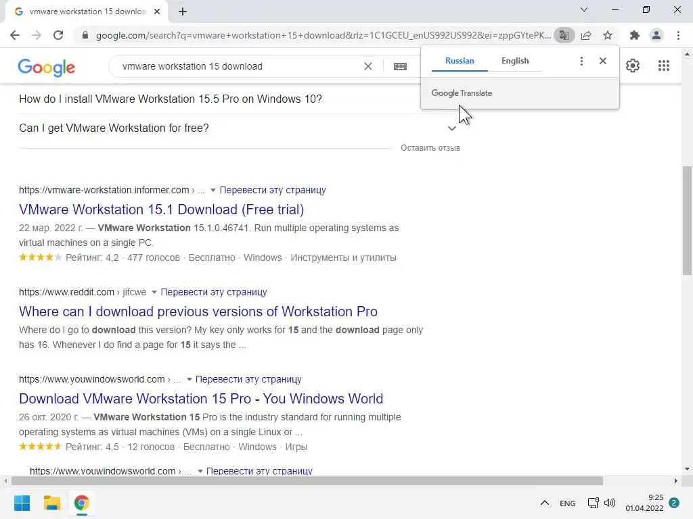Click the vertical scrollbar thumb

pyautogui.click(x=687, y=221)
